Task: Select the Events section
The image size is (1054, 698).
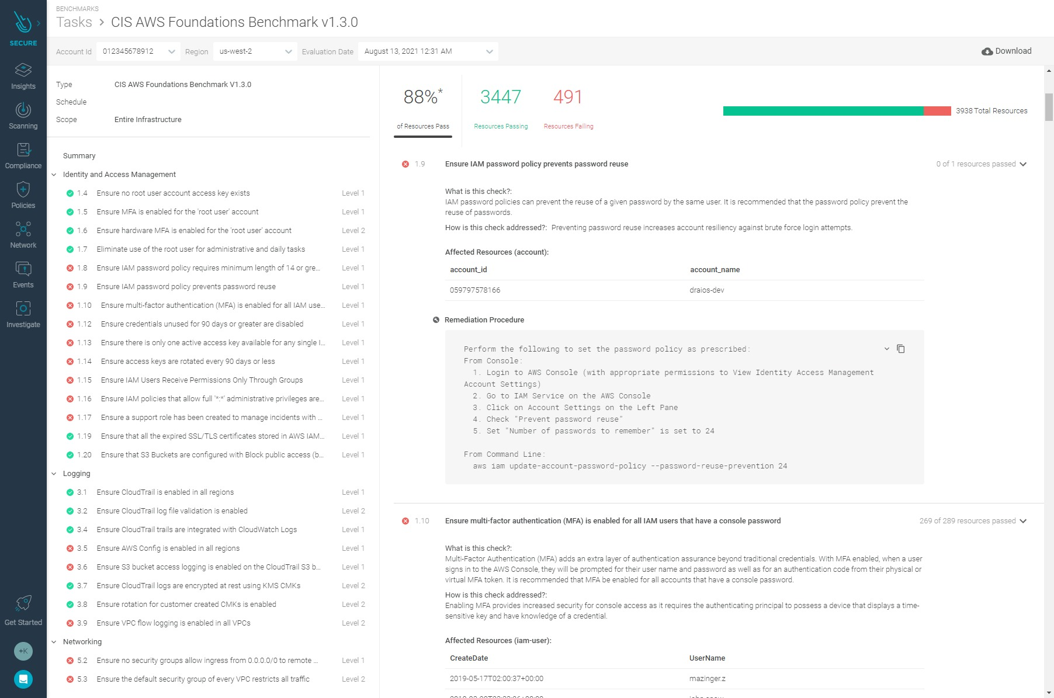Action: pyautogui.click(x=23, y=274)
